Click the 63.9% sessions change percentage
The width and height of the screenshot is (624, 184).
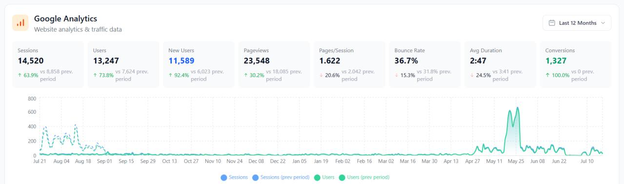point(30,75)
